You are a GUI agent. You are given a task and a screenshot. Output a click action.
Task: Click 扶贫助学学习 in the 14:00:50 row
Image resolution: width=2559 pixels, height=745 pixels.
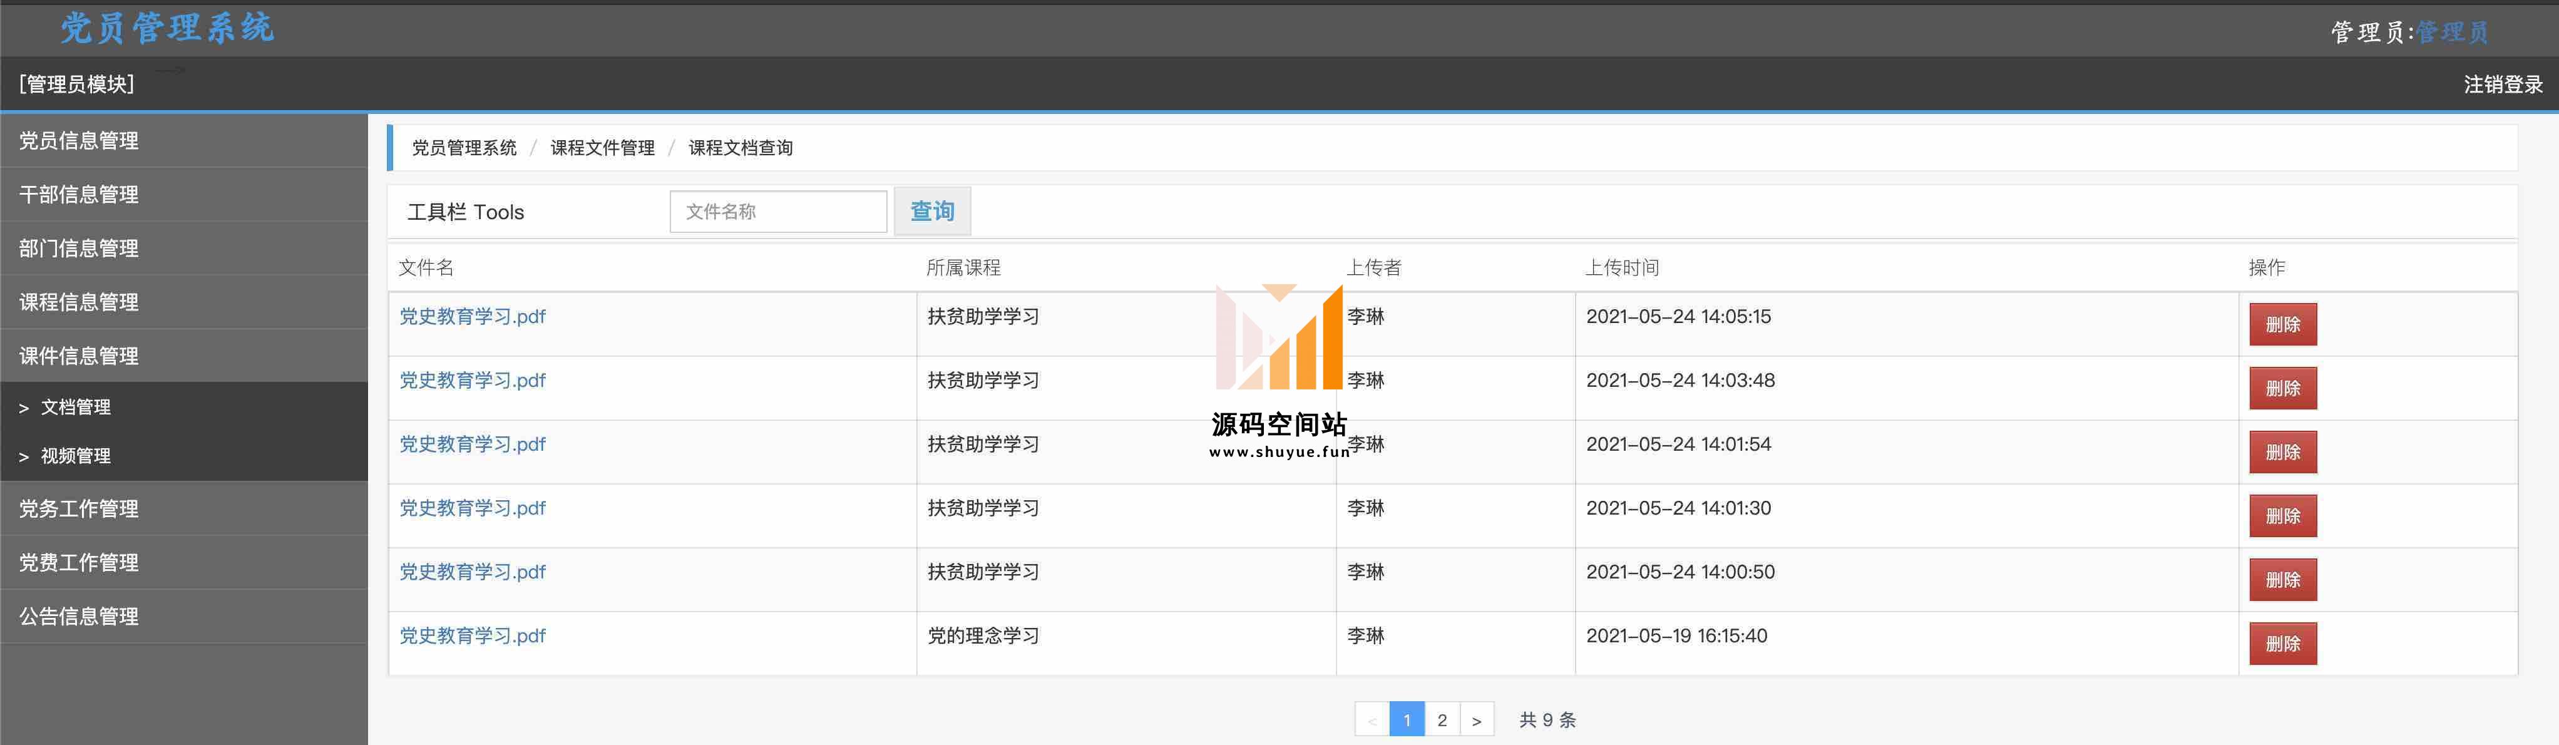tap(983, 572)
